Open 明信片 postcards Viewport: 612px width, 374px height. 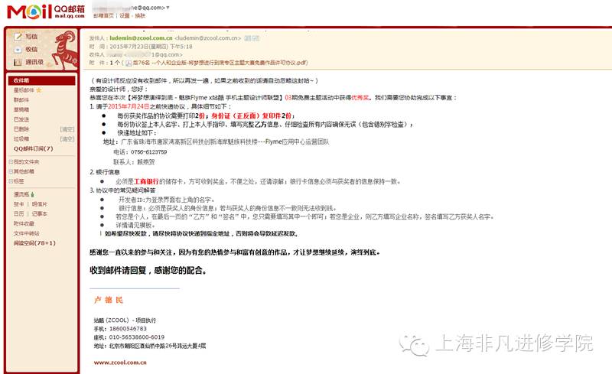tap(40, 204)
